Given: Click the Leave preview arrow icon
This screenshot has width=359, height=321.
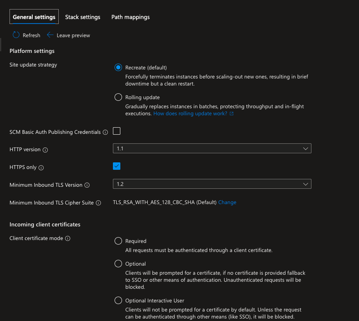Looking at the screenshot, I should 50,35.
